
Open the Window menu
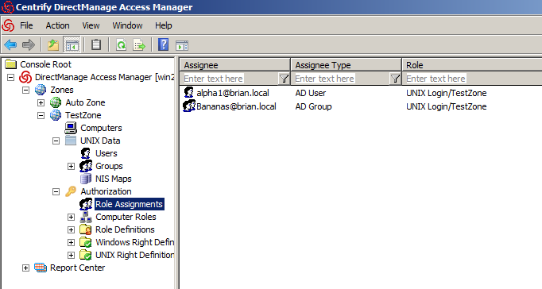[x=127, y=25]
